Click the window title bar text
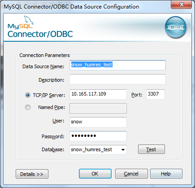Image resolution: width=195 pixels, height=188 pixels. (71, 7)
